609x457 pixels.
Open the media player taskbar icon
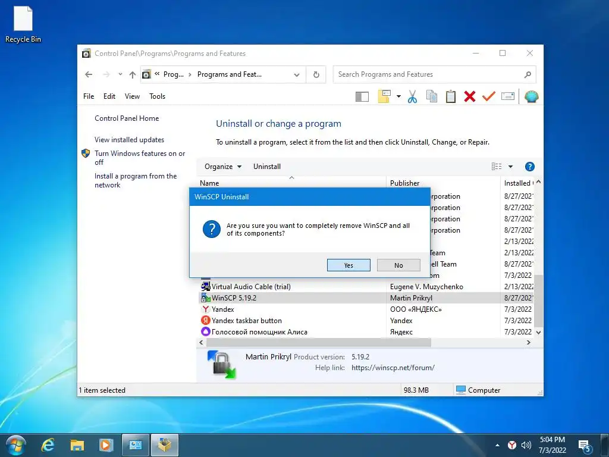tap(106, 445)
